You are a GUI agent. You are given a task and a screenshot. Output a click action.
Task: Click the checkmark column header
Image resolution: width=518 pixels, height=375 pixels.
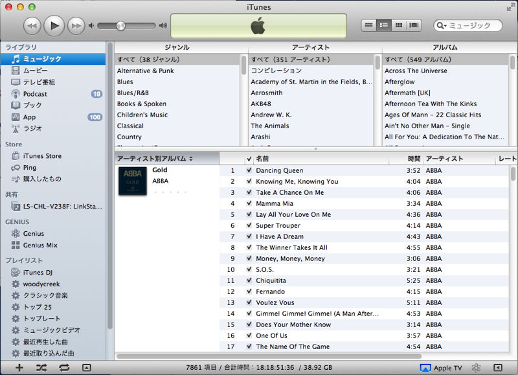click(249, 159)
